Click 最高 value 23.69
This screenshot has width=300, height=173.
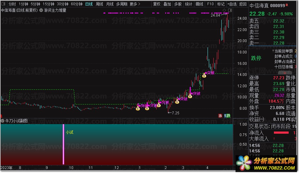tap(279, 84)
